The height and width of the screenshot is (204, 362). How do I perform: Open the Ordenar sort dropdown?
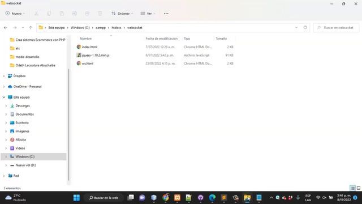pyautogui.click(x=122, y=14)
